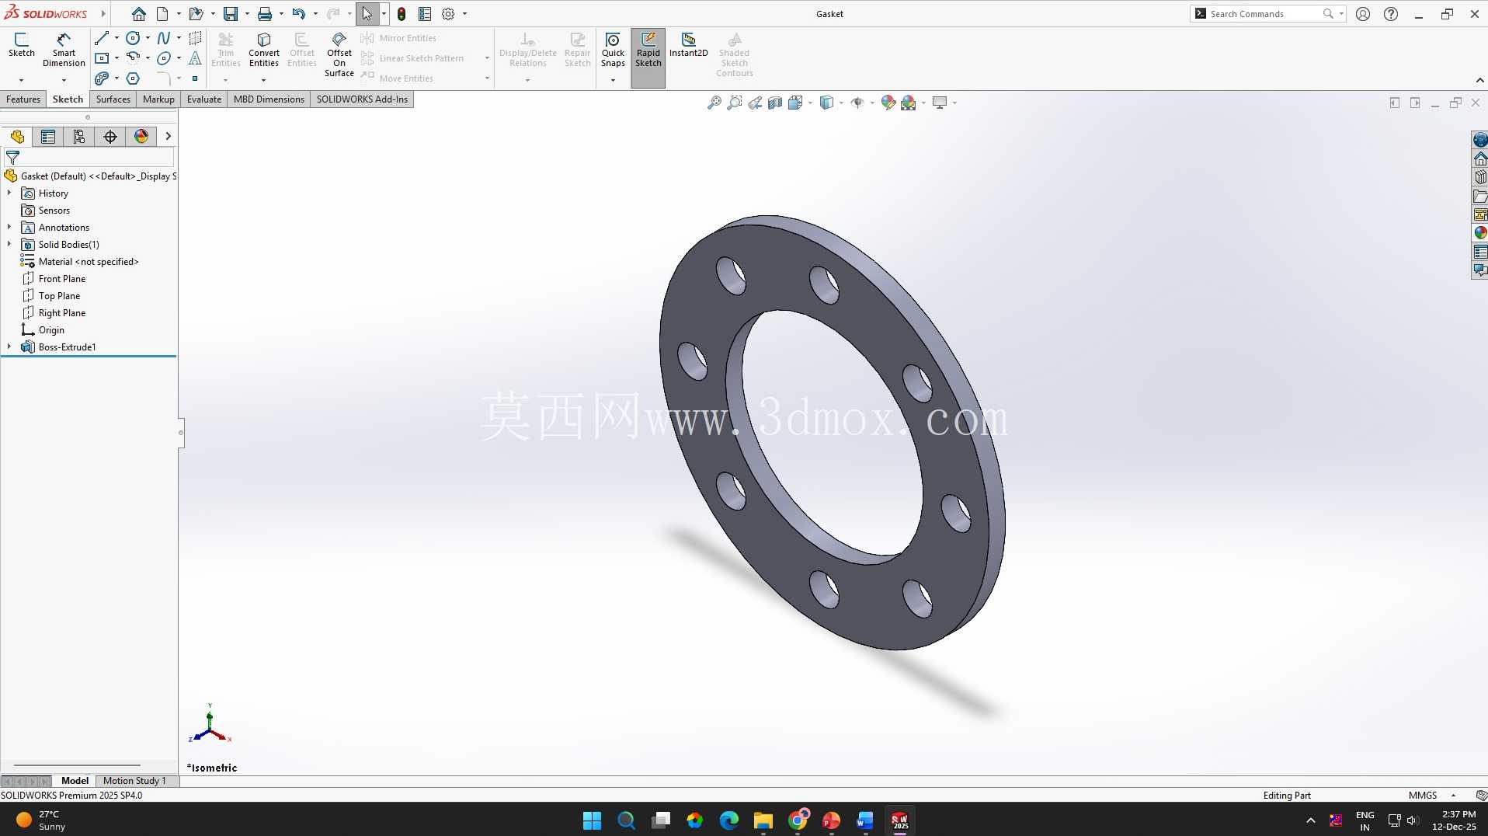Image resolution: width=1488 pixels, height=836 pixels.
Task: Select the Top Plane tree item
Action: (60, 296)
